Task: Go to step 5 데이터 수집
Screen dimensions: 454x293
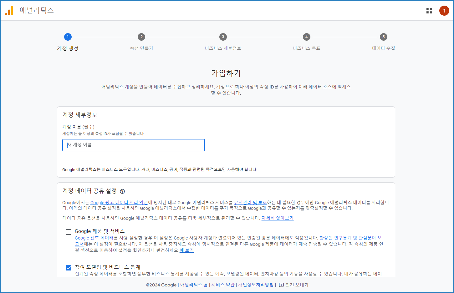Action: pyautogui.click(x=383, y=37)
